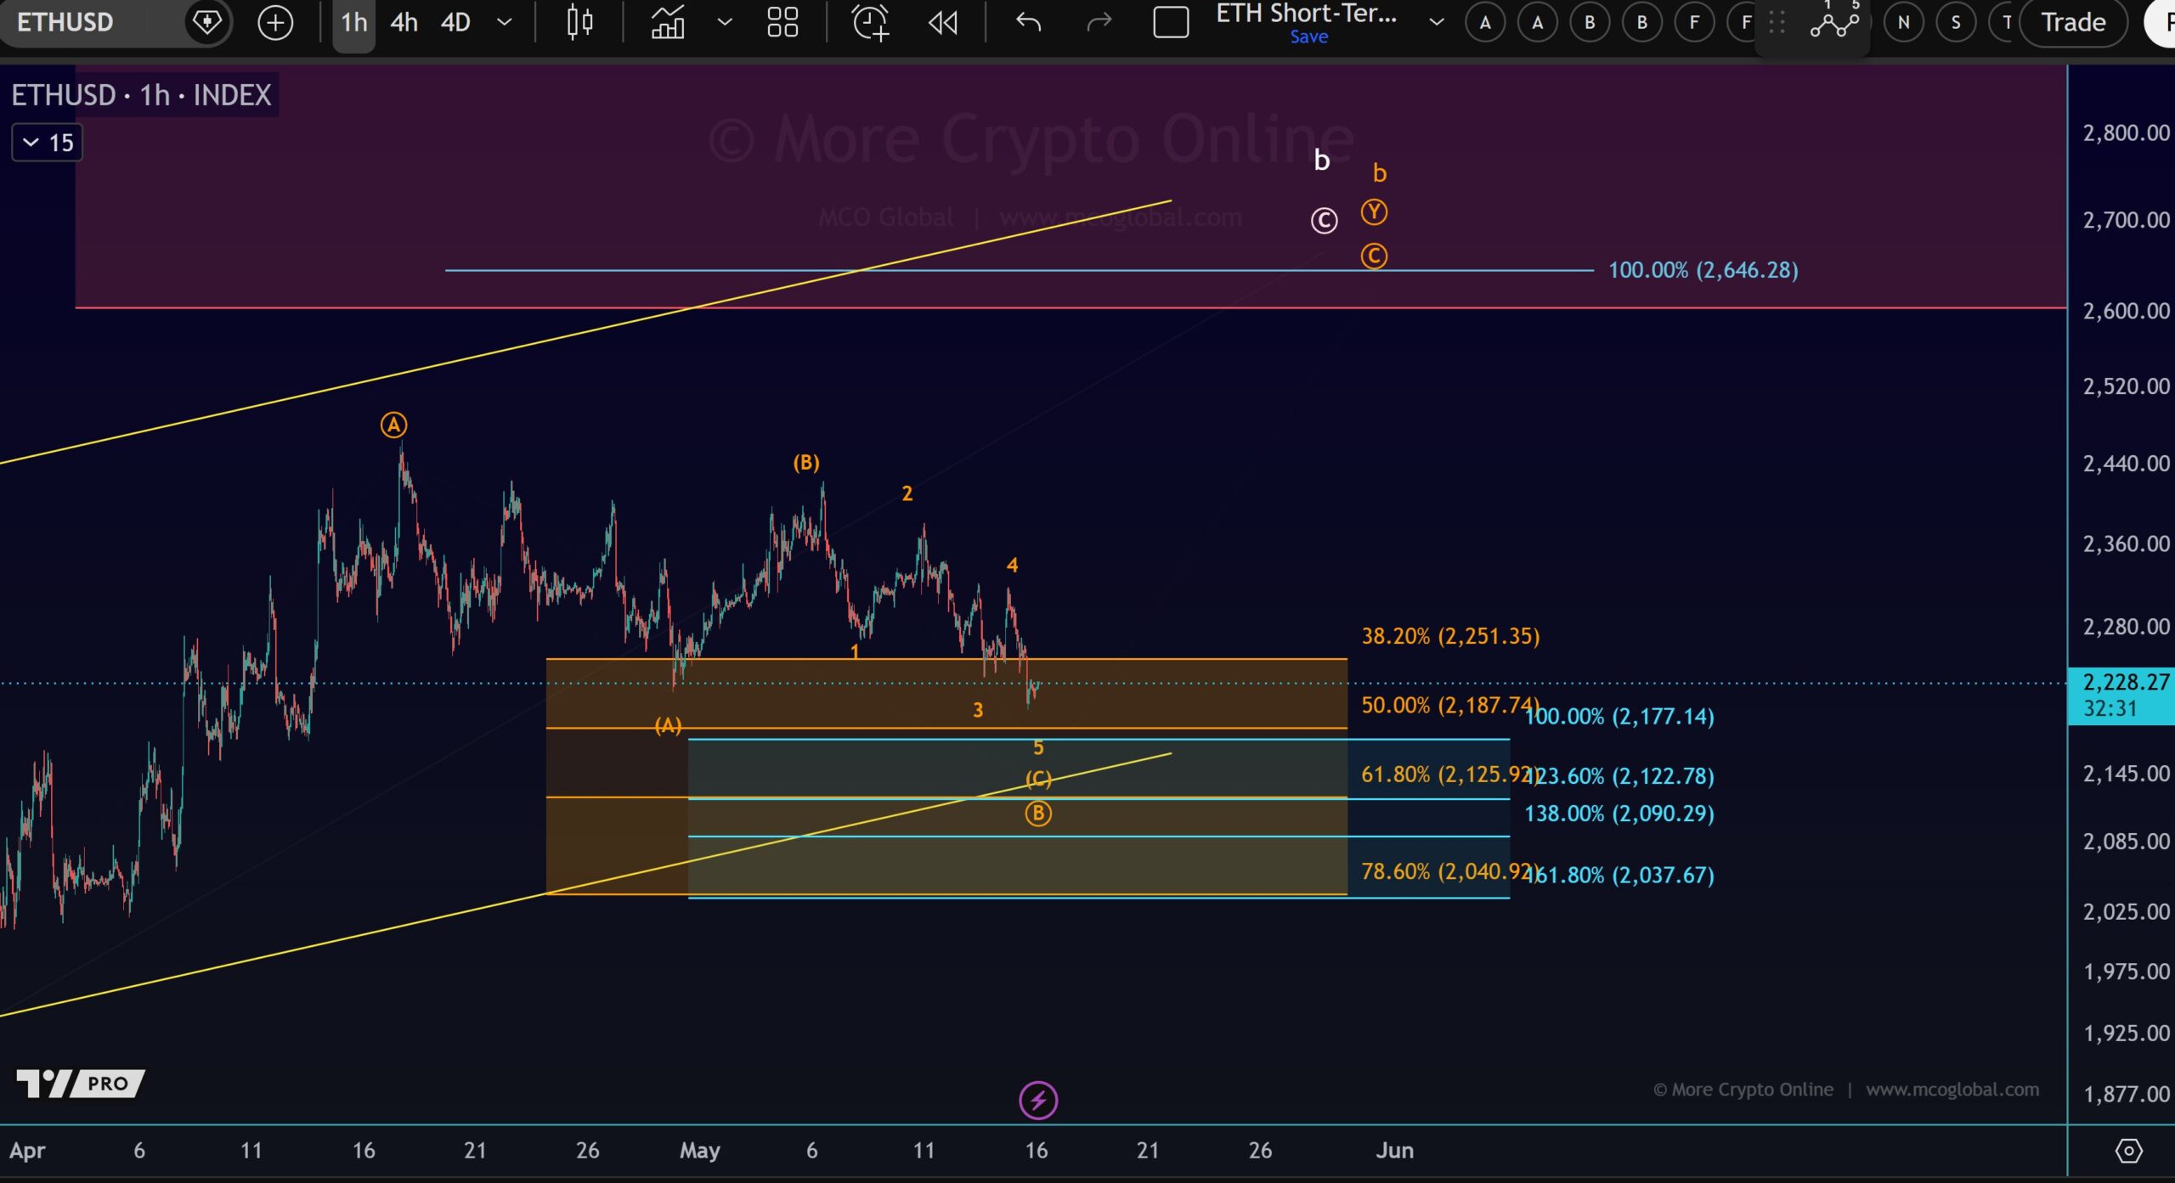Click the May label on the time axis
The height and width of the screenshot is (1183, 2175).
(700, 1151)
